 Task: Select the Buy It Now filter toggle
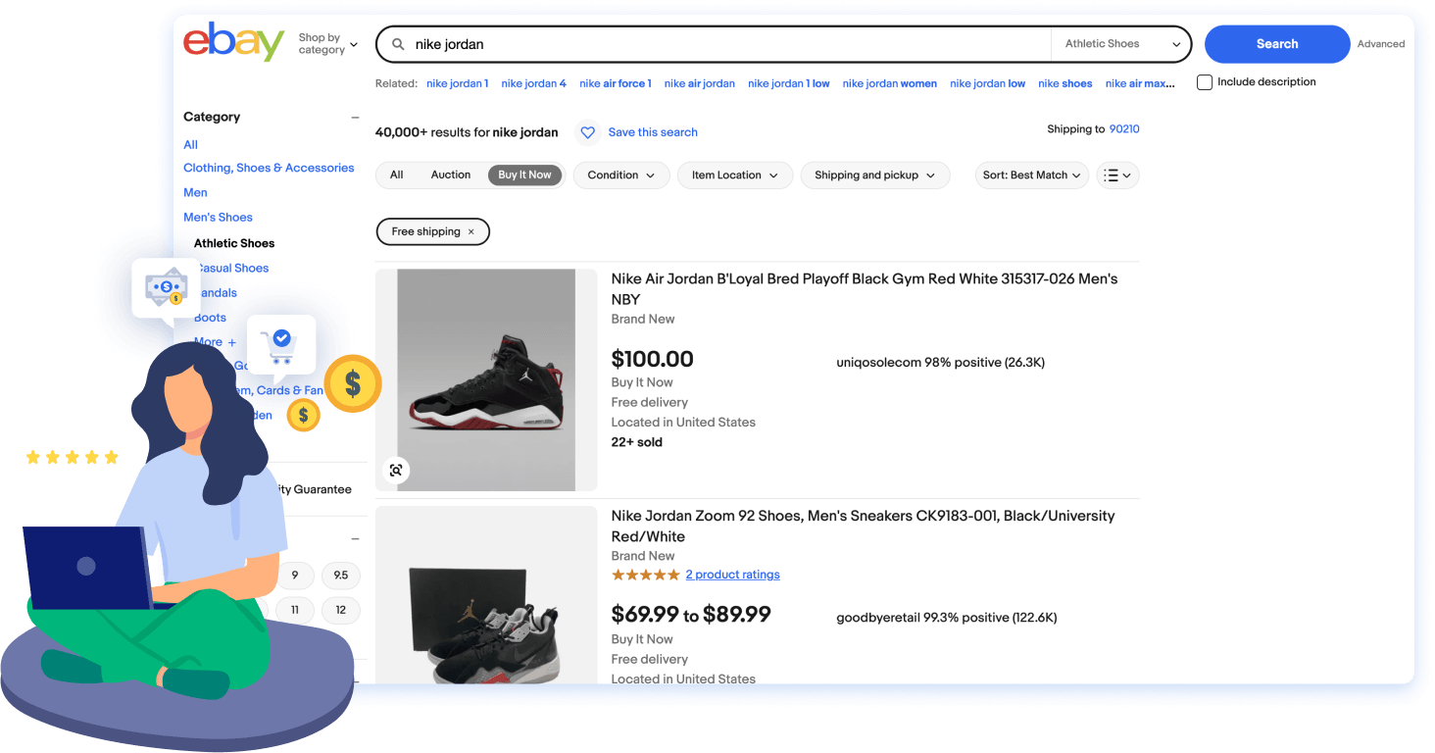pos(524,175)
